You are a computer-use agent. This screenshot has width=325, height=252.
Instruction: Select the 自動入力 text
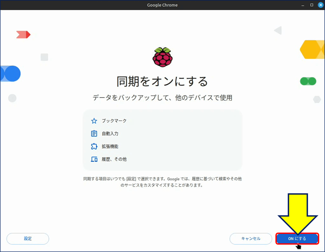tap(110, 134)
